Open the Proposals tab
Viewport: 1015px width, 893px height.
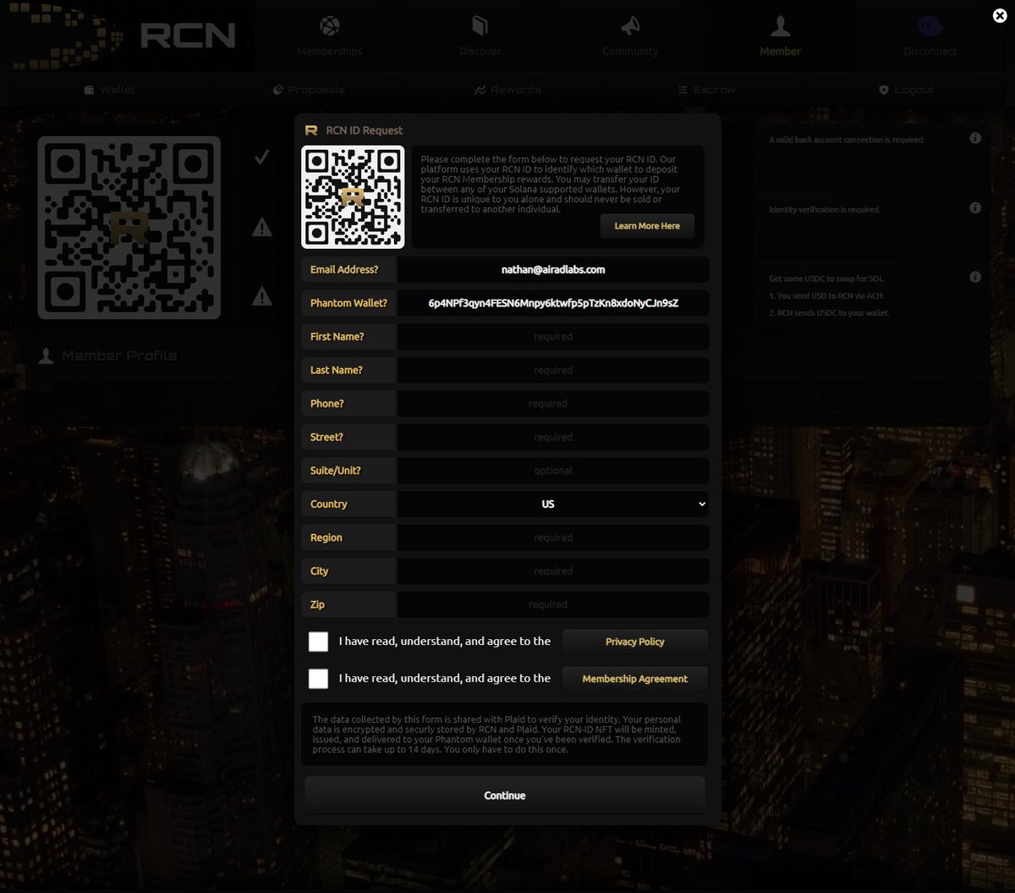[309, 89]
